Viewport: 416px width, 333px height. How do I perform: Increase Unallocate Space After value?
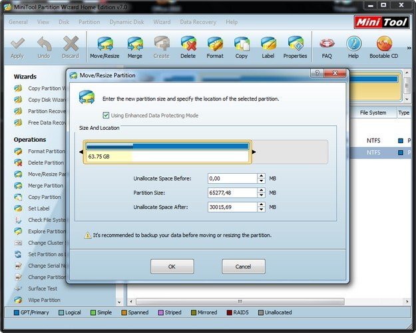pos(262,204)
